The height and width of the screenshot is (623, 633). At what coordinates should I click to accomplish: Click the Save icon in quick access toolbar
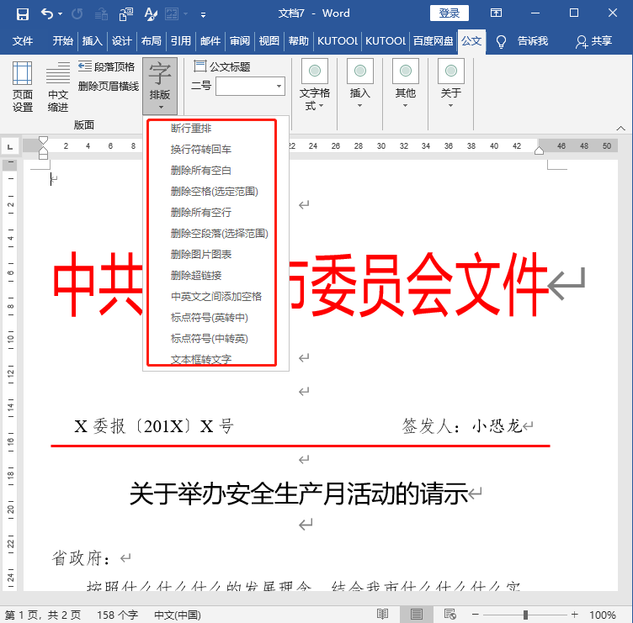(x=22, y=14)
